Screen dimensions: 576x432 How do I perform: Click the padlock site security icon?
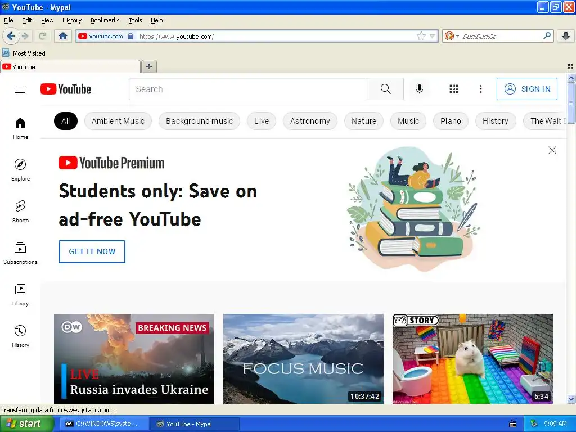(x=130, y=36)
